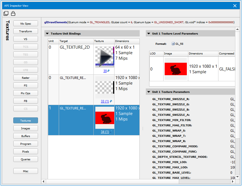Image resolution: width=242 pixels, height=186 pixels.
Task: Go to the Queries page
Action: pos(26,159)
